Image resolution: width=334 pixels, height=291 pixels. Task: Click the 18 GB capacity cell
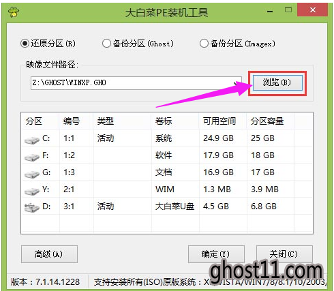(262, 155)
